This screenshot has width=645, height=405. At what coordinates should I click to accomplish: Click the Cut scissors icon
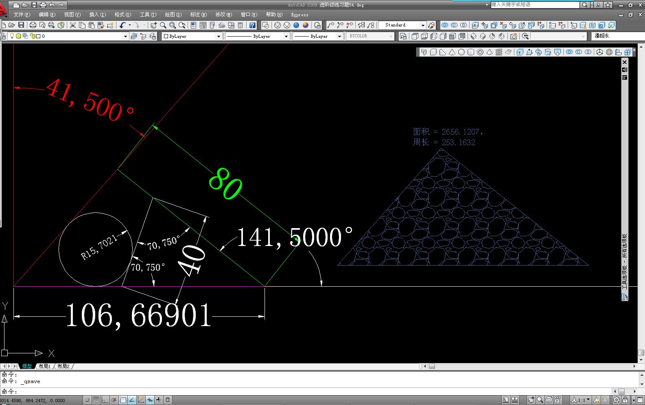coord(73,25)
